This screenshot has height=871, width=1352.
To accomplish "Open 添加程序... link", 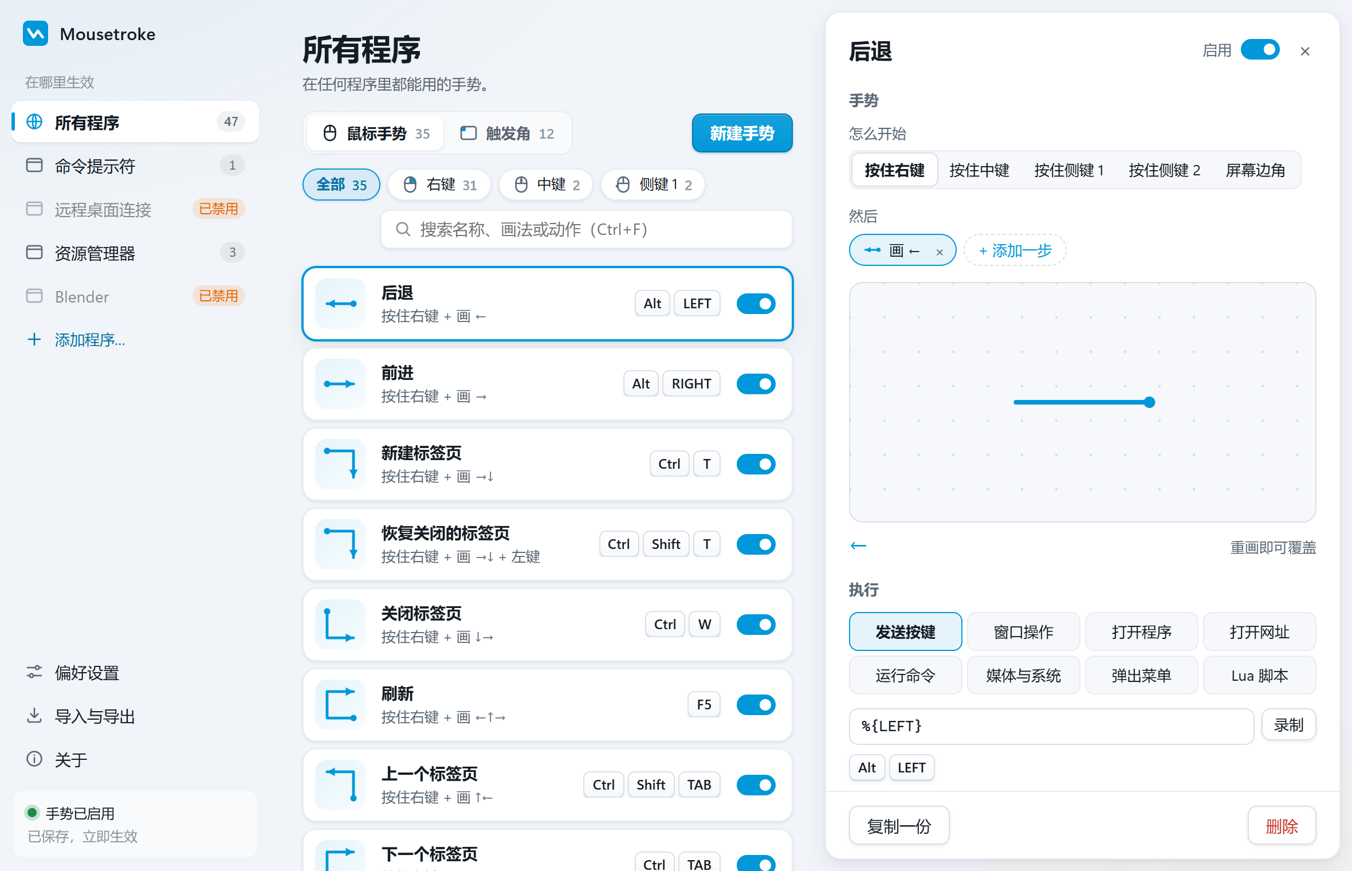I will click(90, 340).
